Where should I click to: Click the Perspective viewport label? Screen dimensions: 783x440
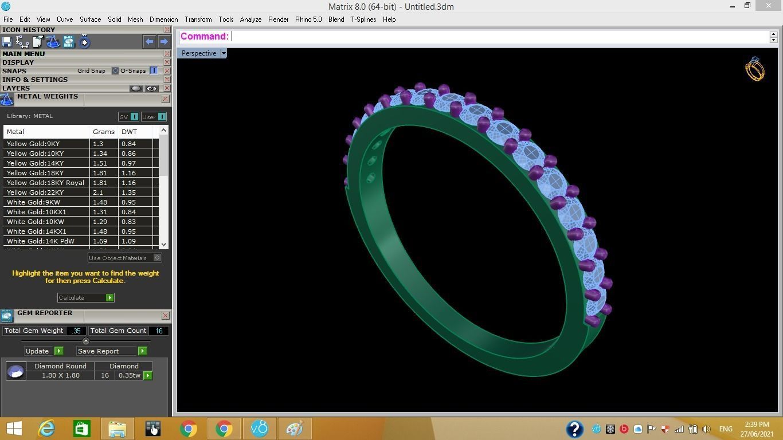click(x=199, y=53)
